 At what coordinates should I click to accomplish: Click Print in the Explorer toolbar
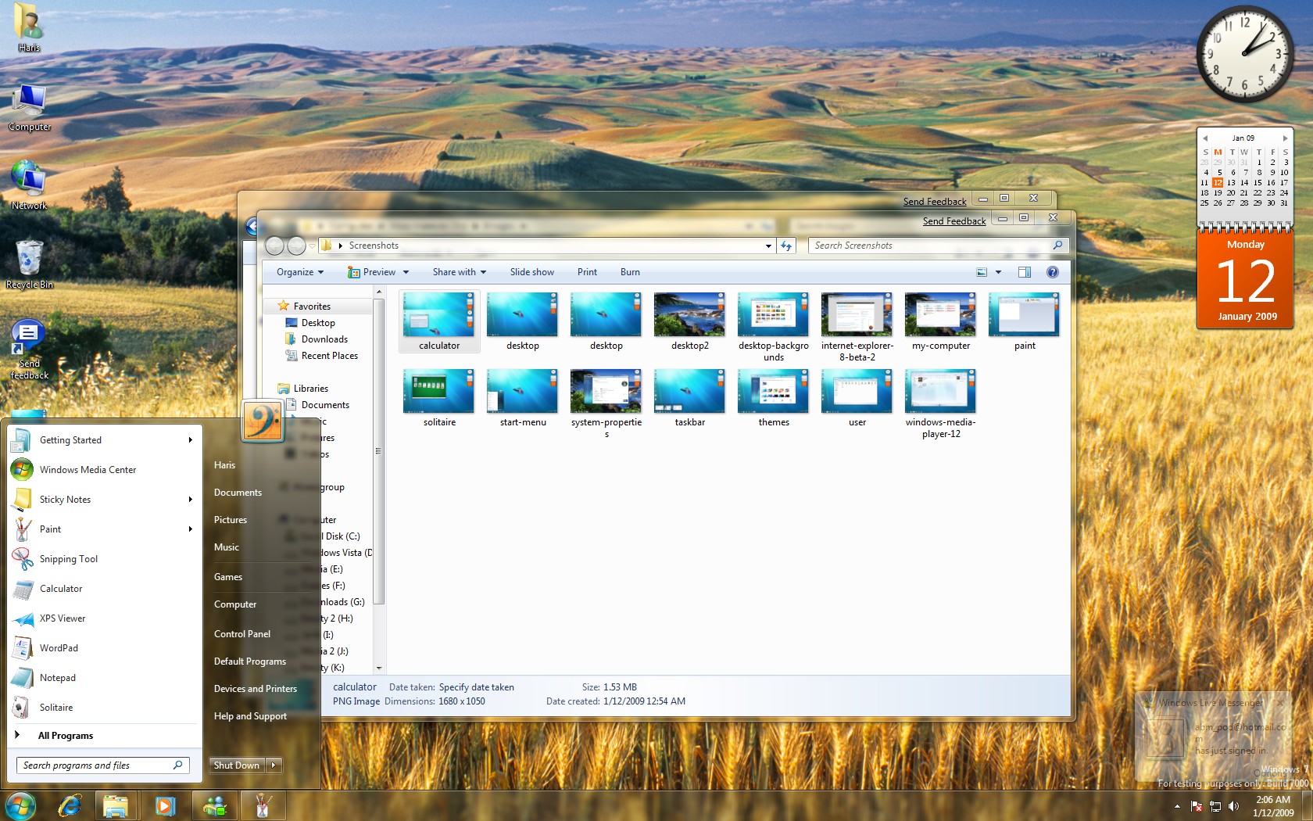(x=587, y=272)
